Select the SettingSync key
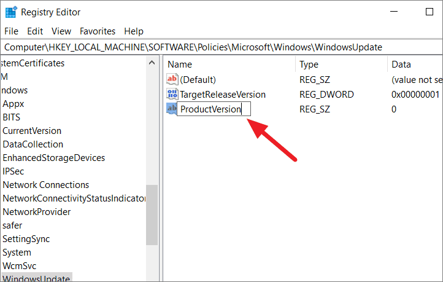Viewport: 443px width, 282px height. click(26, 239)
